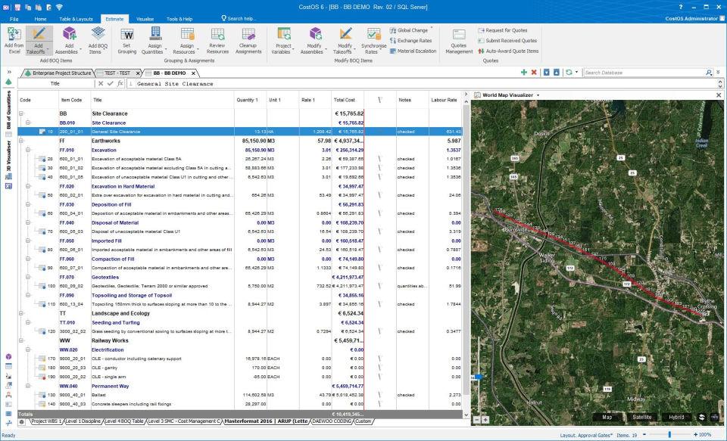
Task: Open Quotes Management
Action: tap(459, 34)
